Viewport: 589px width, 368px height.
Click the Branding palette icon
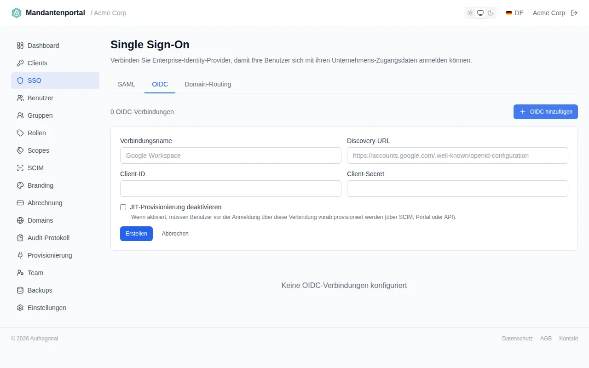(20, 185)
